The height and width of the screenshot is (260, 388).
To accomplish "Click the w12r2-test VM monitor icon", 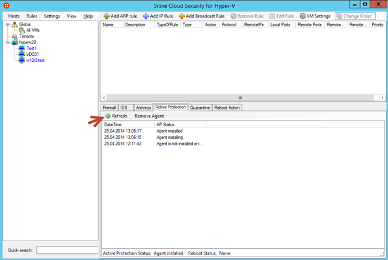I will (22, 60).
